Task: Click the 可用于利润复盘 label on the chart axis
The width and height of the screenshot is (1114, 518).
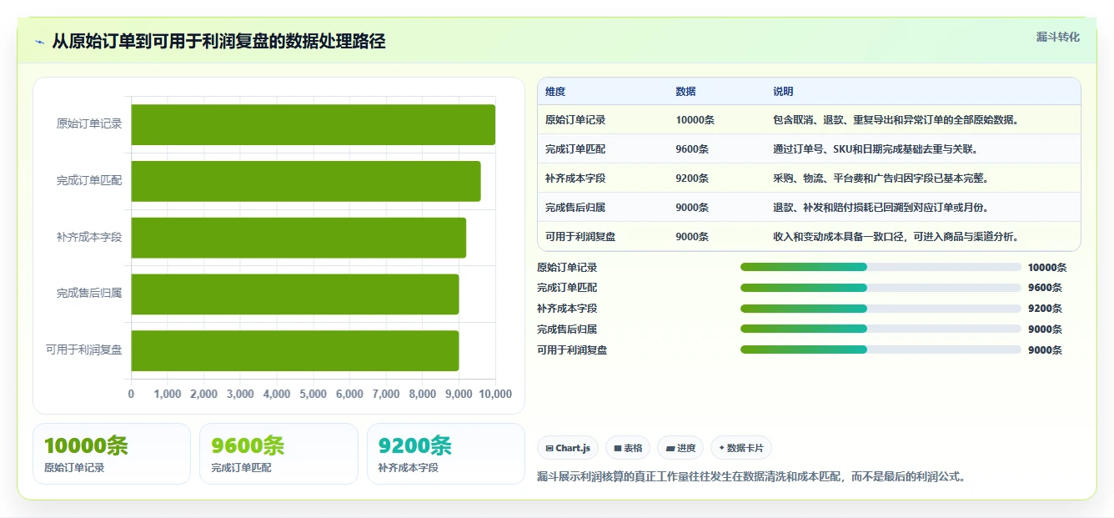Action: click(x=84, y=350)
